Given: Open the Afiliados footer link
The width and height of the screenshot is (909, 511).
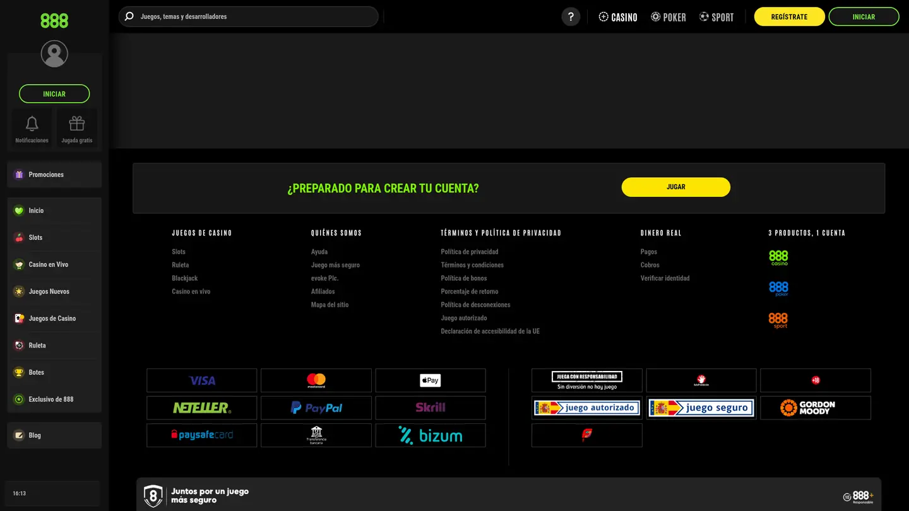Looking at the screenshot, I should 323,291.
